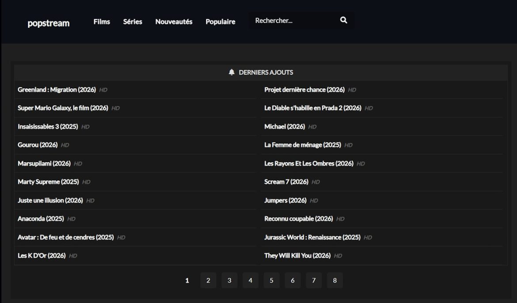
Task: Open the Films menu
Action: pos(102,22)
